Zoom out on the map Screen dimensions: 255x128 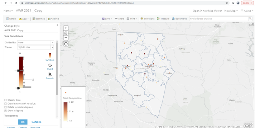tap(66, 38)
